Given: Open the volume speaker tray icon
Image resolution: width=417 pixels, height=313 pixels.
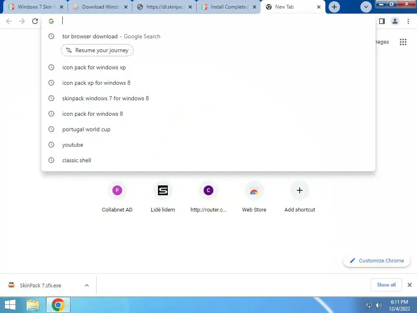Looking at the screenshot, I should click(379, 305).
